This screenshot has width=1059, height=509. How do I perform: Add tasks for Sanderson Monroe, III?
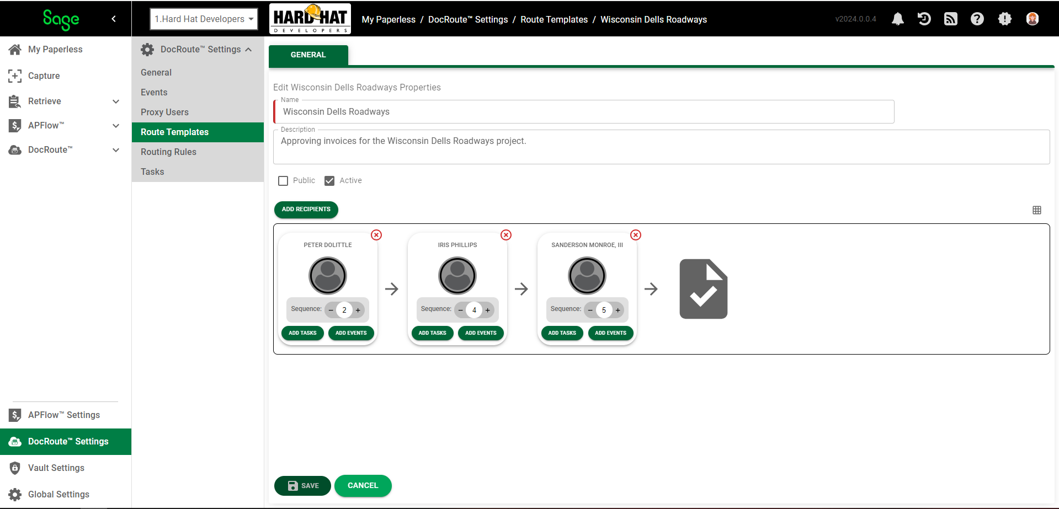[562, 333]
